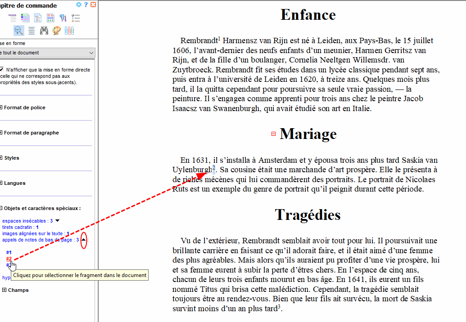Click the em dash before "la peinture"
The width and height of the screenshot is (466, 322).
pyautogui.click(x=399, y=89)
